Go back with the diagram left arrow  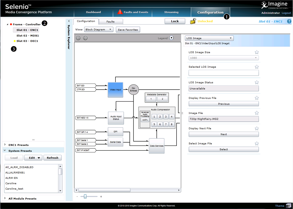tap(78, 38)
